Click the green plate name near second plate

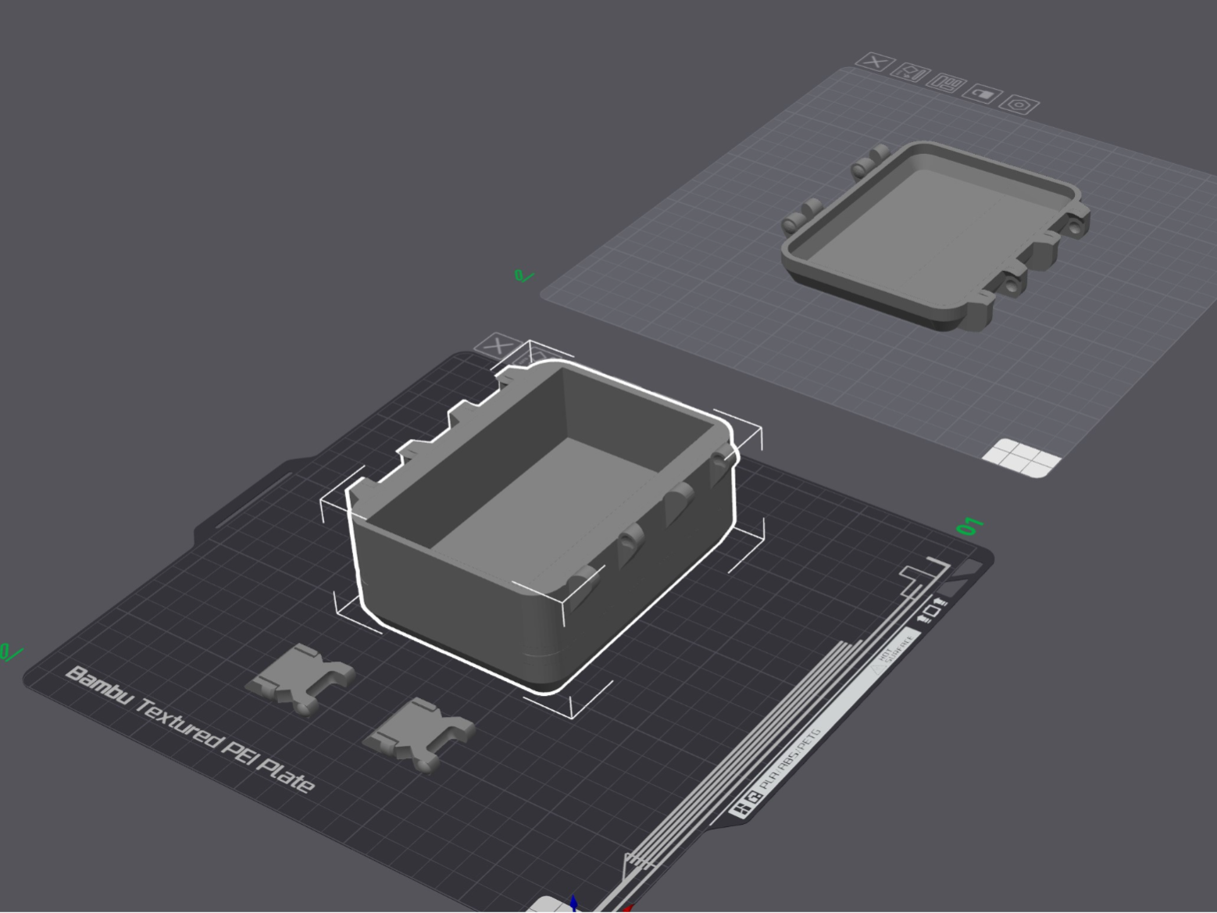(525, 276)
